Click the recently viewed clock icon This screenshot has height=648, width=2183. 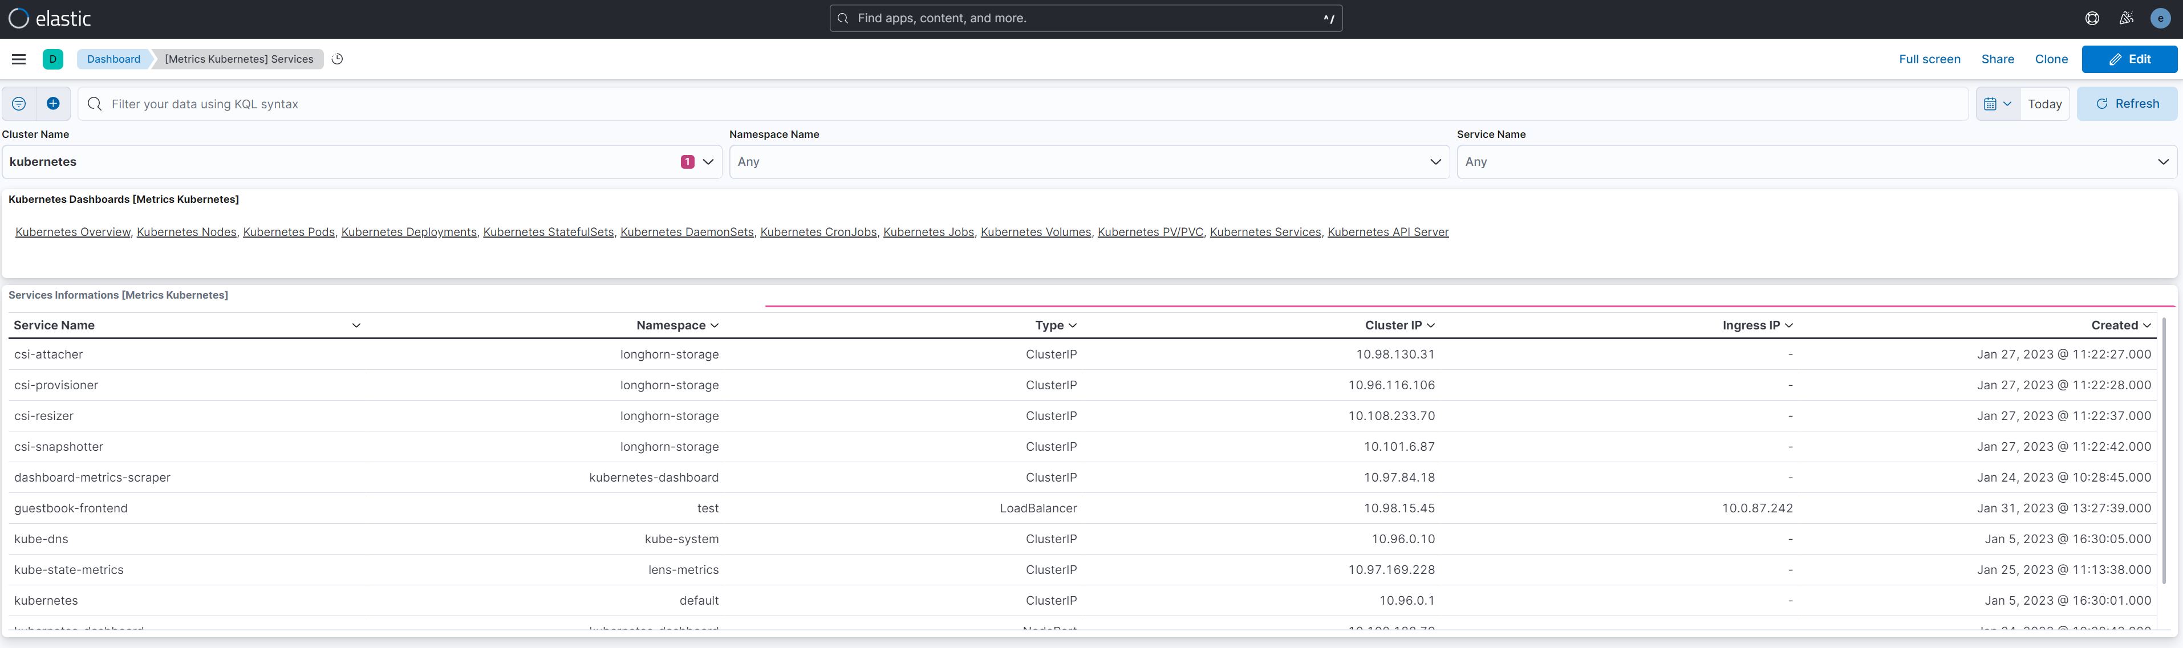(337, 59)
